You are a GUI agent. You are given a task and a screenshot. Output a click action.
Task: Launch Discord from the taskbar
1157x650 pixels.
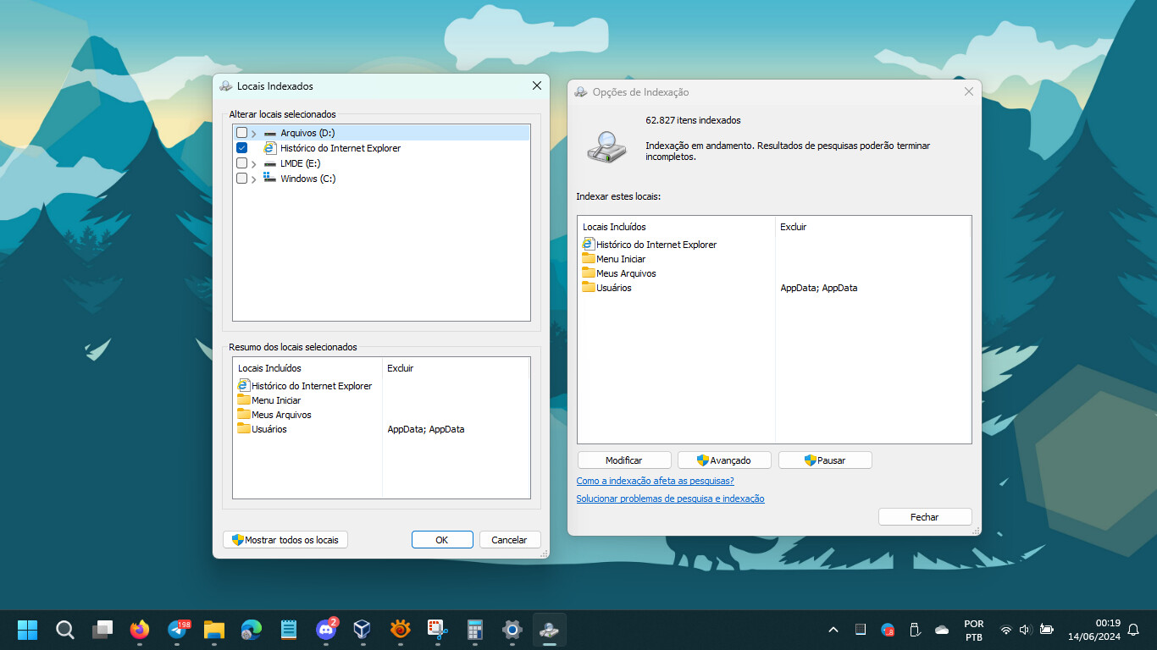326,630
